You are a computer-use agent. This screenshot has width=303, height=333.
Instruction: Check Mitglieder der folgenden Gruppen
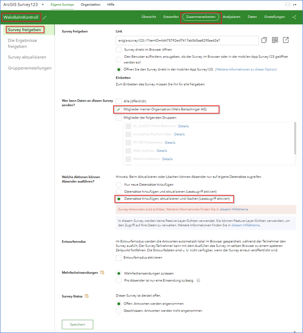[118, 118]
